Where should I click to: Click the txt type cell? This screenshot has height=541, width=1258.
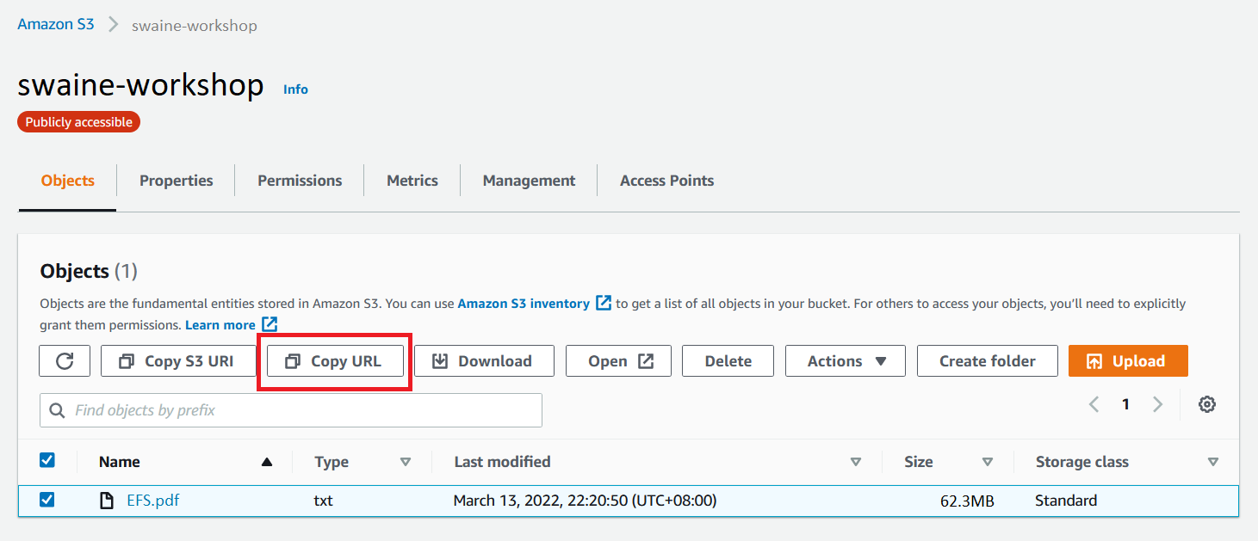(323, 501)
